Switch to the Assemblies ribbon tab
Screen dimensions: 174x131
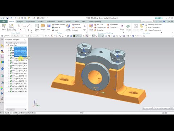coord(51,21)
